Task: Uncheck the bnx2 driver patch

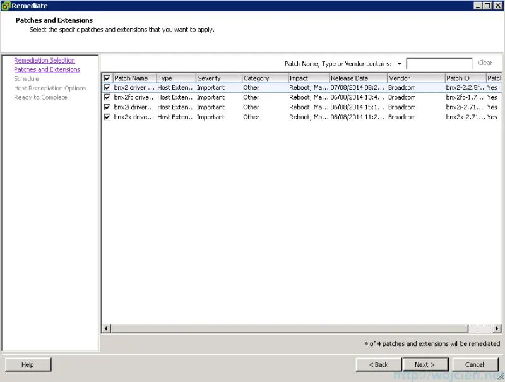Action: [x=107, y=87]
